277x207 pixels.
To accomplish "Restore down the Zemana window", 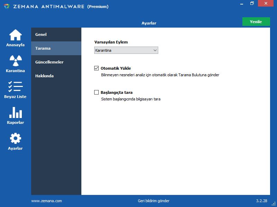I will [x=252, y=3].
